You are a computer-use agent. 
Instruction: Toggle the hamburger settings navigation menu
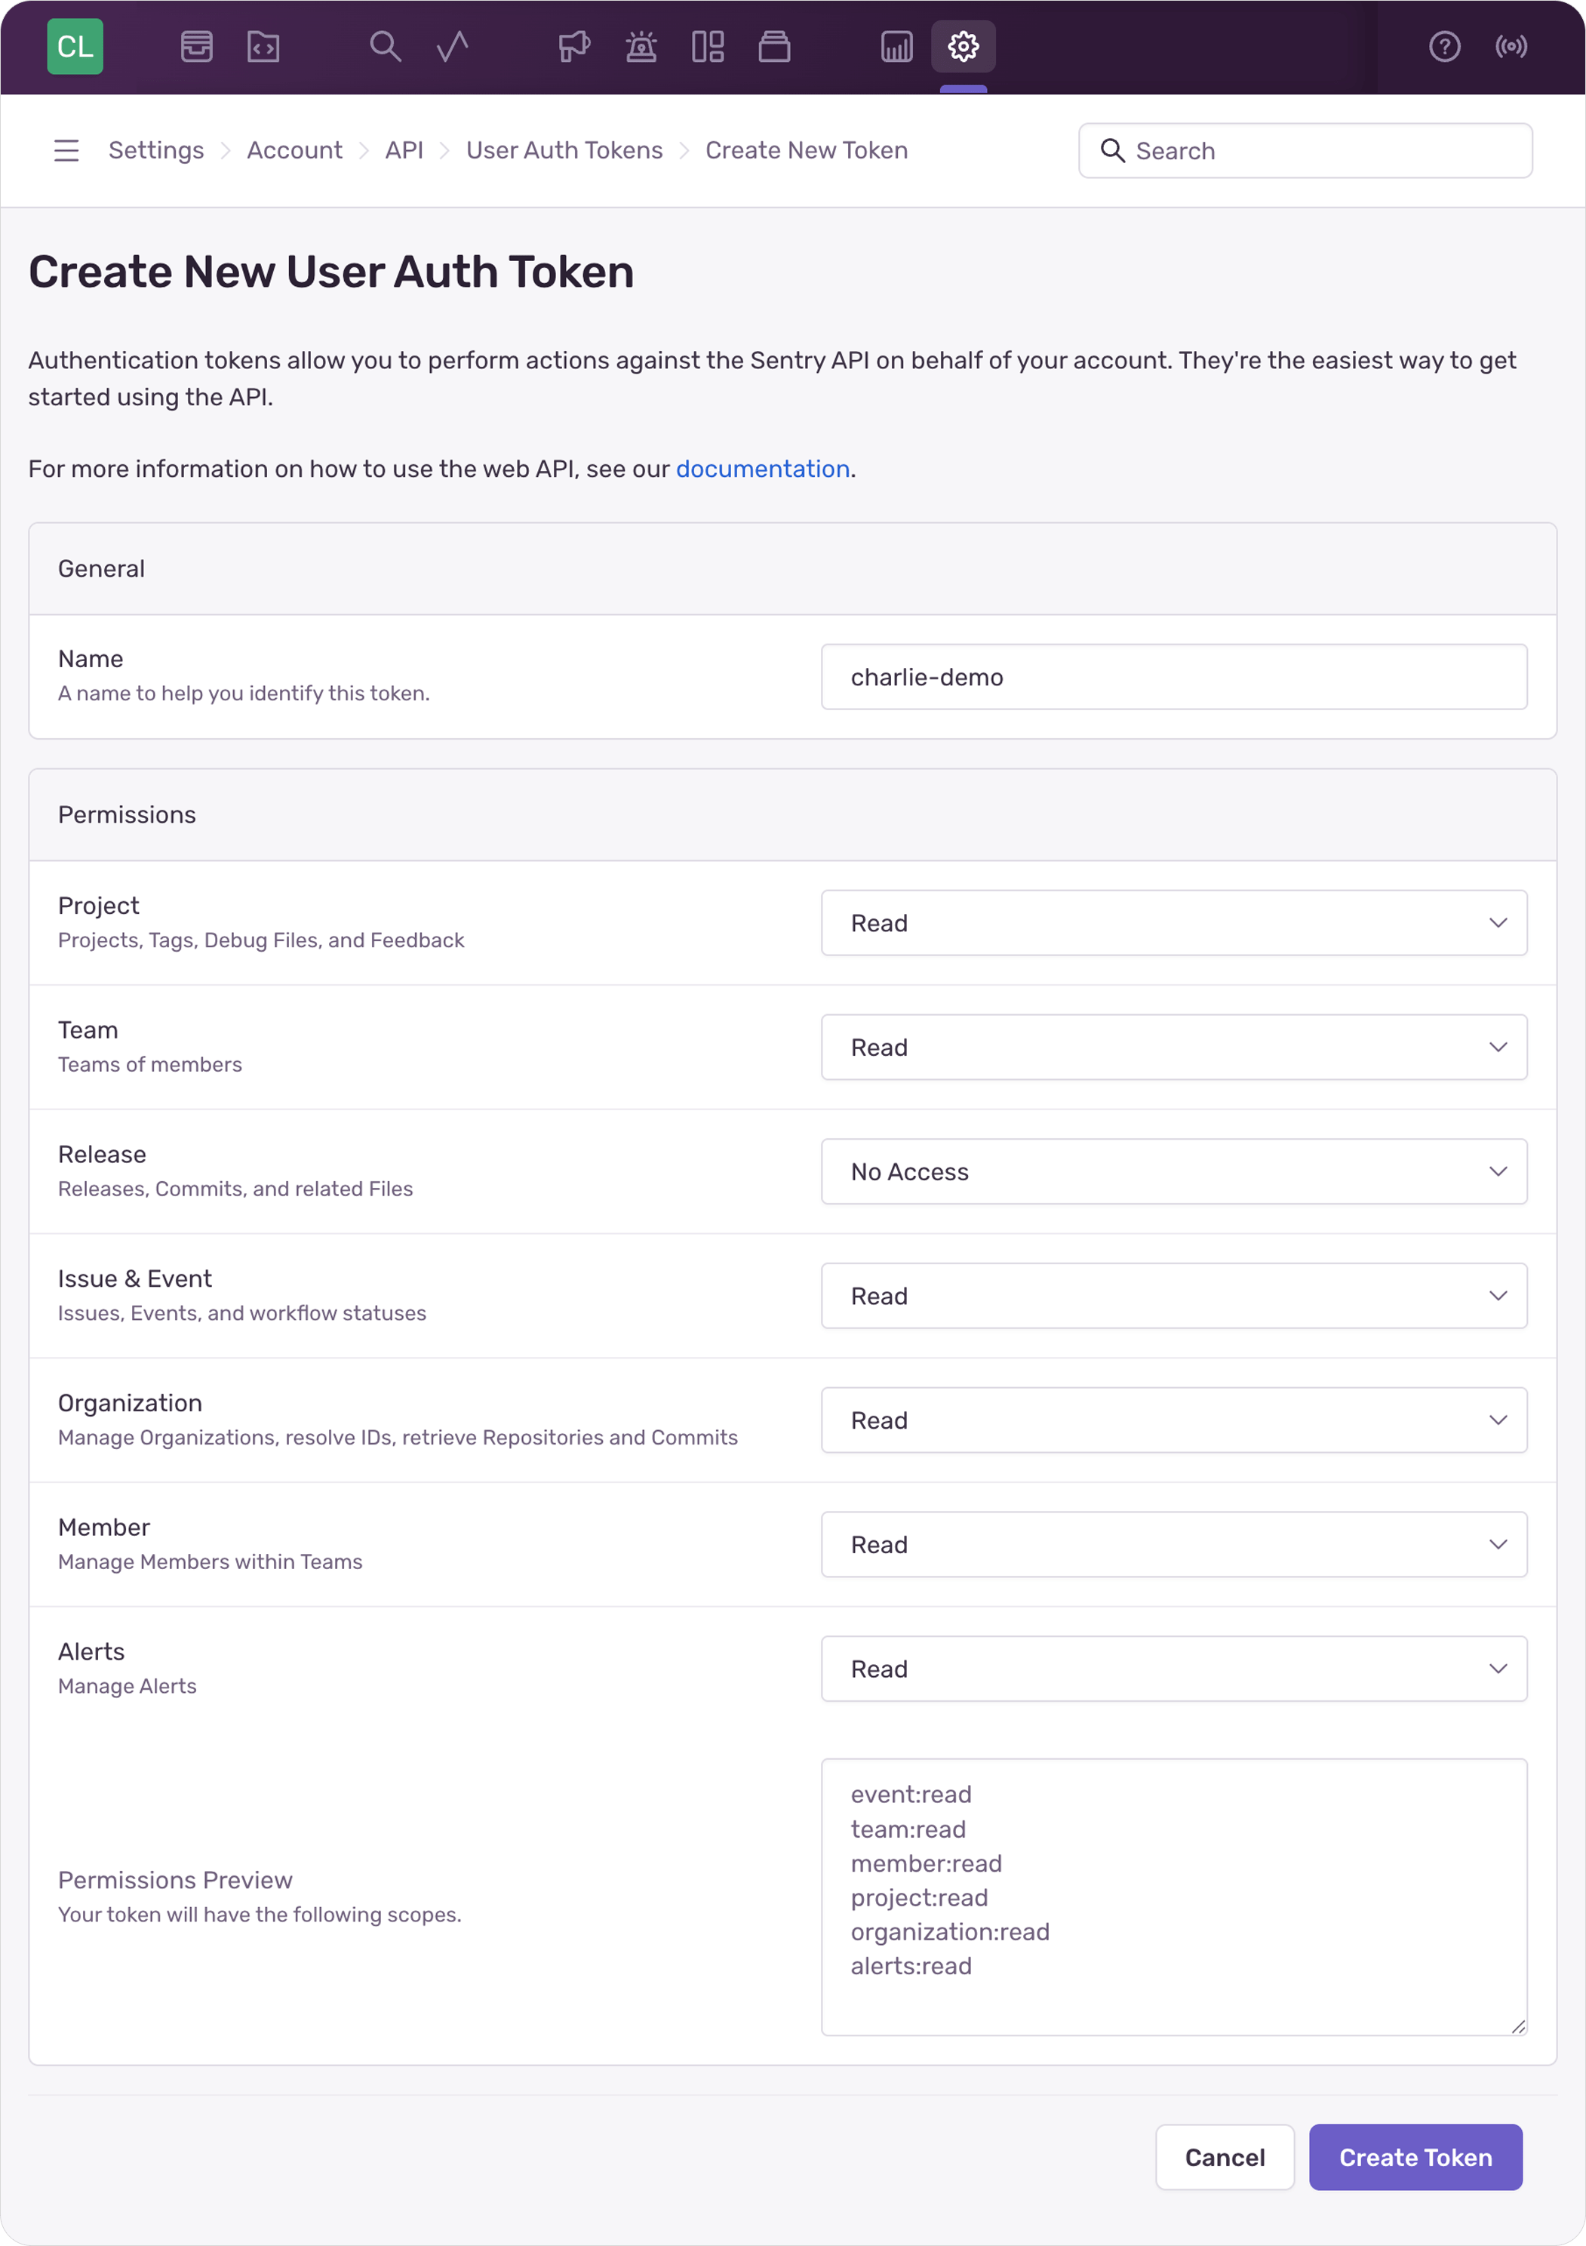tap(66, 151)
